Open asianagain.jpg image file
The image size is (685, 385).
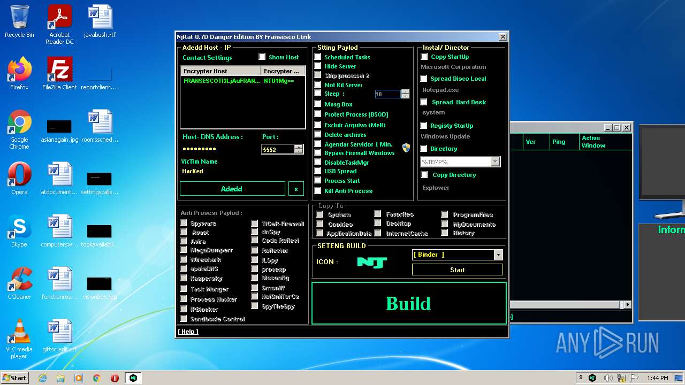[x=59, y=131]
